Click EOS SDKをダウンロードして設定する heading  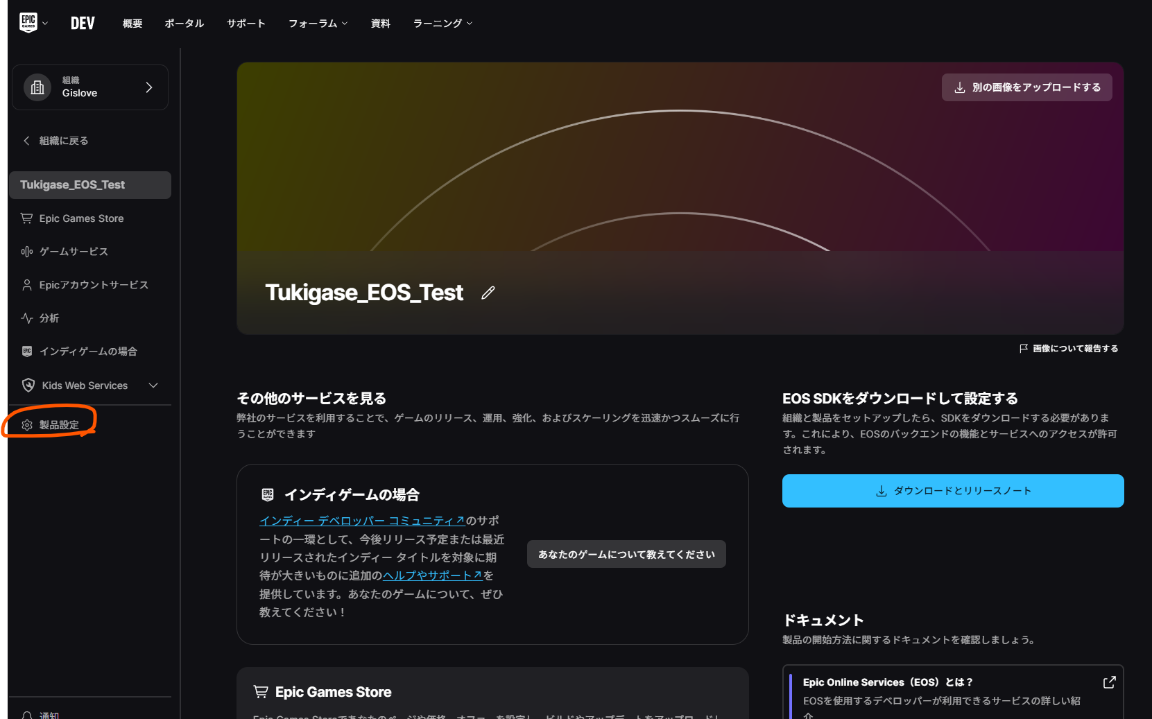[900, 399]
